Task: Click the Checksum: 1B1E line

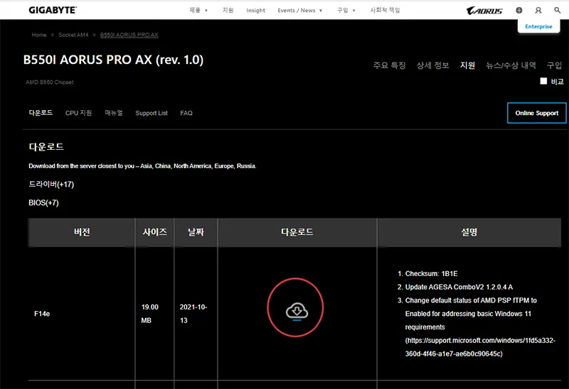Action: tap(431, 274)
